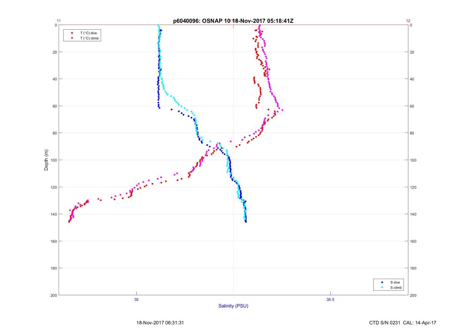Click depth tick 20 on left axis
This screenshot has width=451, height=332.
tap(54, 52)
